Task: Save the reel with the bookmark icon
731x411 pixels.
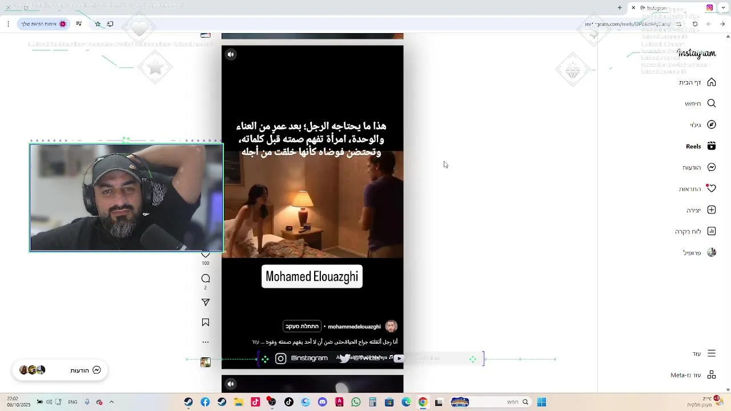Action: click(206, 323)
